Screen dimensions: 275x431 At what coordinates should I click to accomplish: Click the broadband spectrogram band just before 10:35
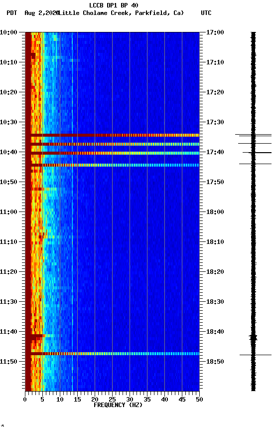(112, 135)
